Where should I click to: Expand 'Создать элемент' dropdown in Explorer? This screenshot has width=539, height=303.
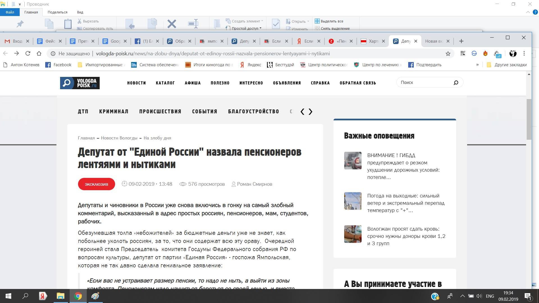(262, 21)
